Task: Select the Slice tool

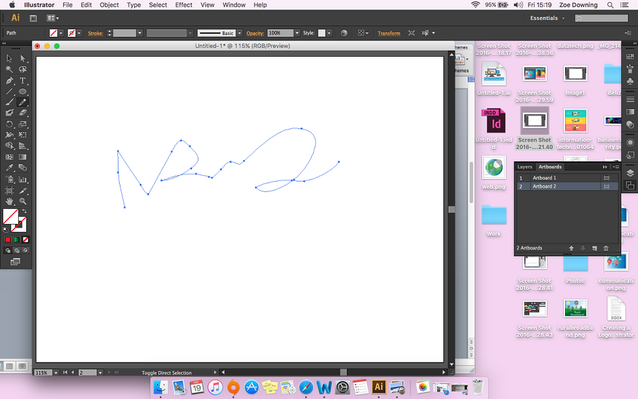Action: click(x=23, y=190)
